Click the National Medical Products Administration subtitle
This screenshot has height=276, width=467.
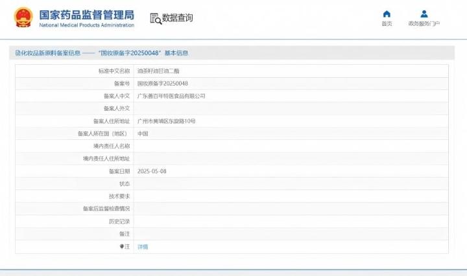[x=87, y=25]
